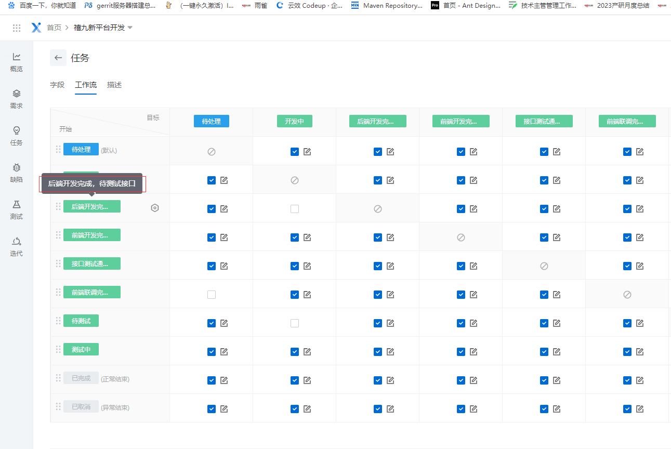Click the 接口测试通... column header tag
Viewport: 671px width, 449px height.
[544, 121]
